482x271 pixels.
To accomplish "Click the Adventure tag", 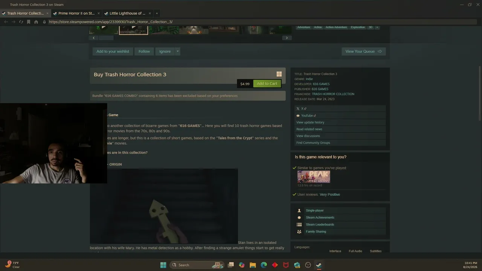I will [304, 27].
